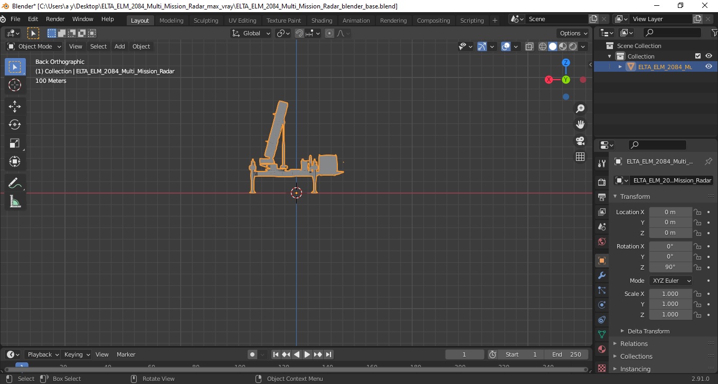Open the Playback dropdown in the timeline

coord(43,354)
